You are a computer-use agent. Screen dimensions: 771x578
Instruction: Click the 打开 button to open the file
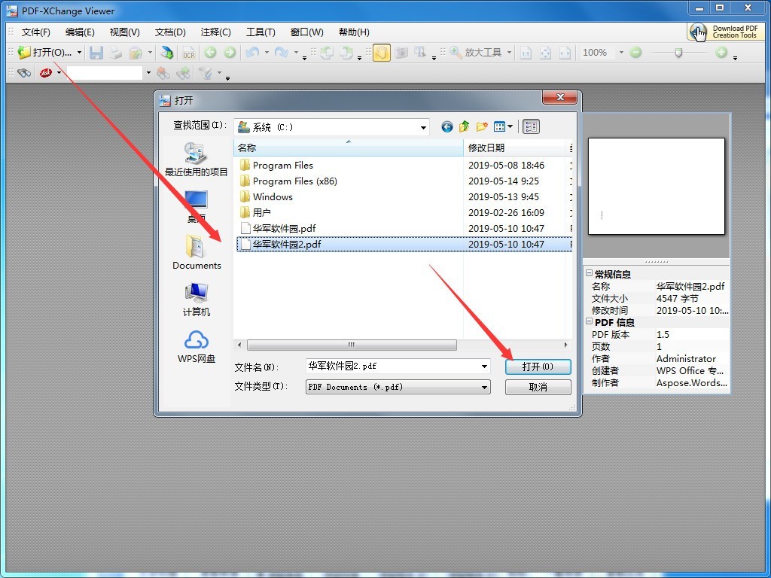pos(537,367)
